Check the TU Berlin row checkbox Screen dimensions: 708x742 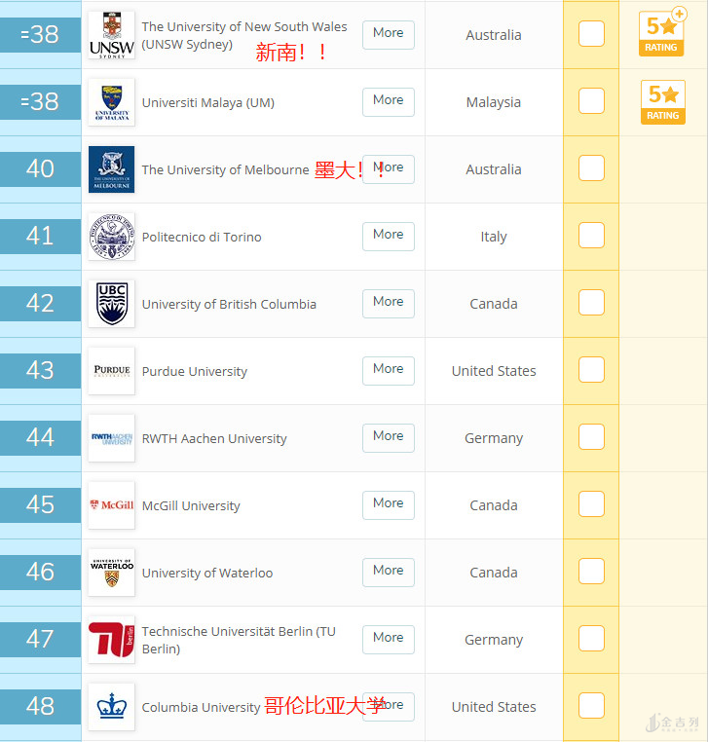tap(591, 639)
